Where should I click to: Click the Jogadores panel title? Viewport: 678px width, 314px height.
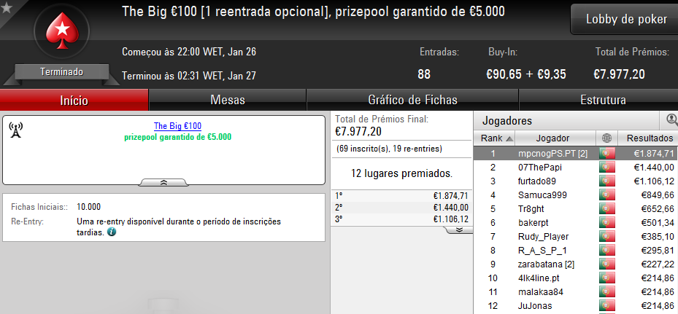[x=506, y=121]
